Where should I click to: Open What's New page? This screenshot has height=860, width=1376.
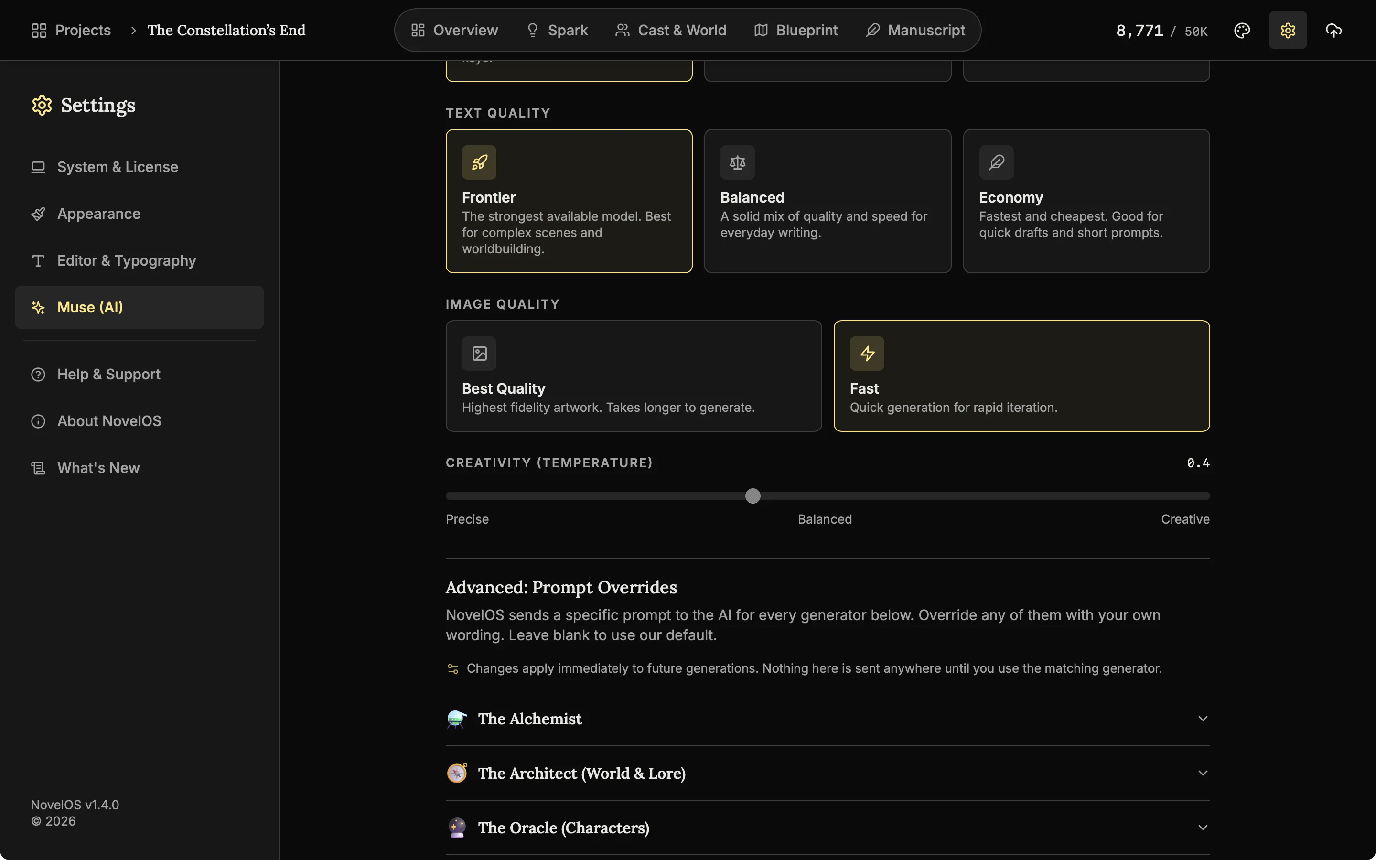(140, 468)
